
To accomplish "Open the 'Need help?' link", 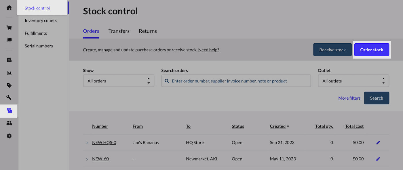I will click(x=208, y=50).
